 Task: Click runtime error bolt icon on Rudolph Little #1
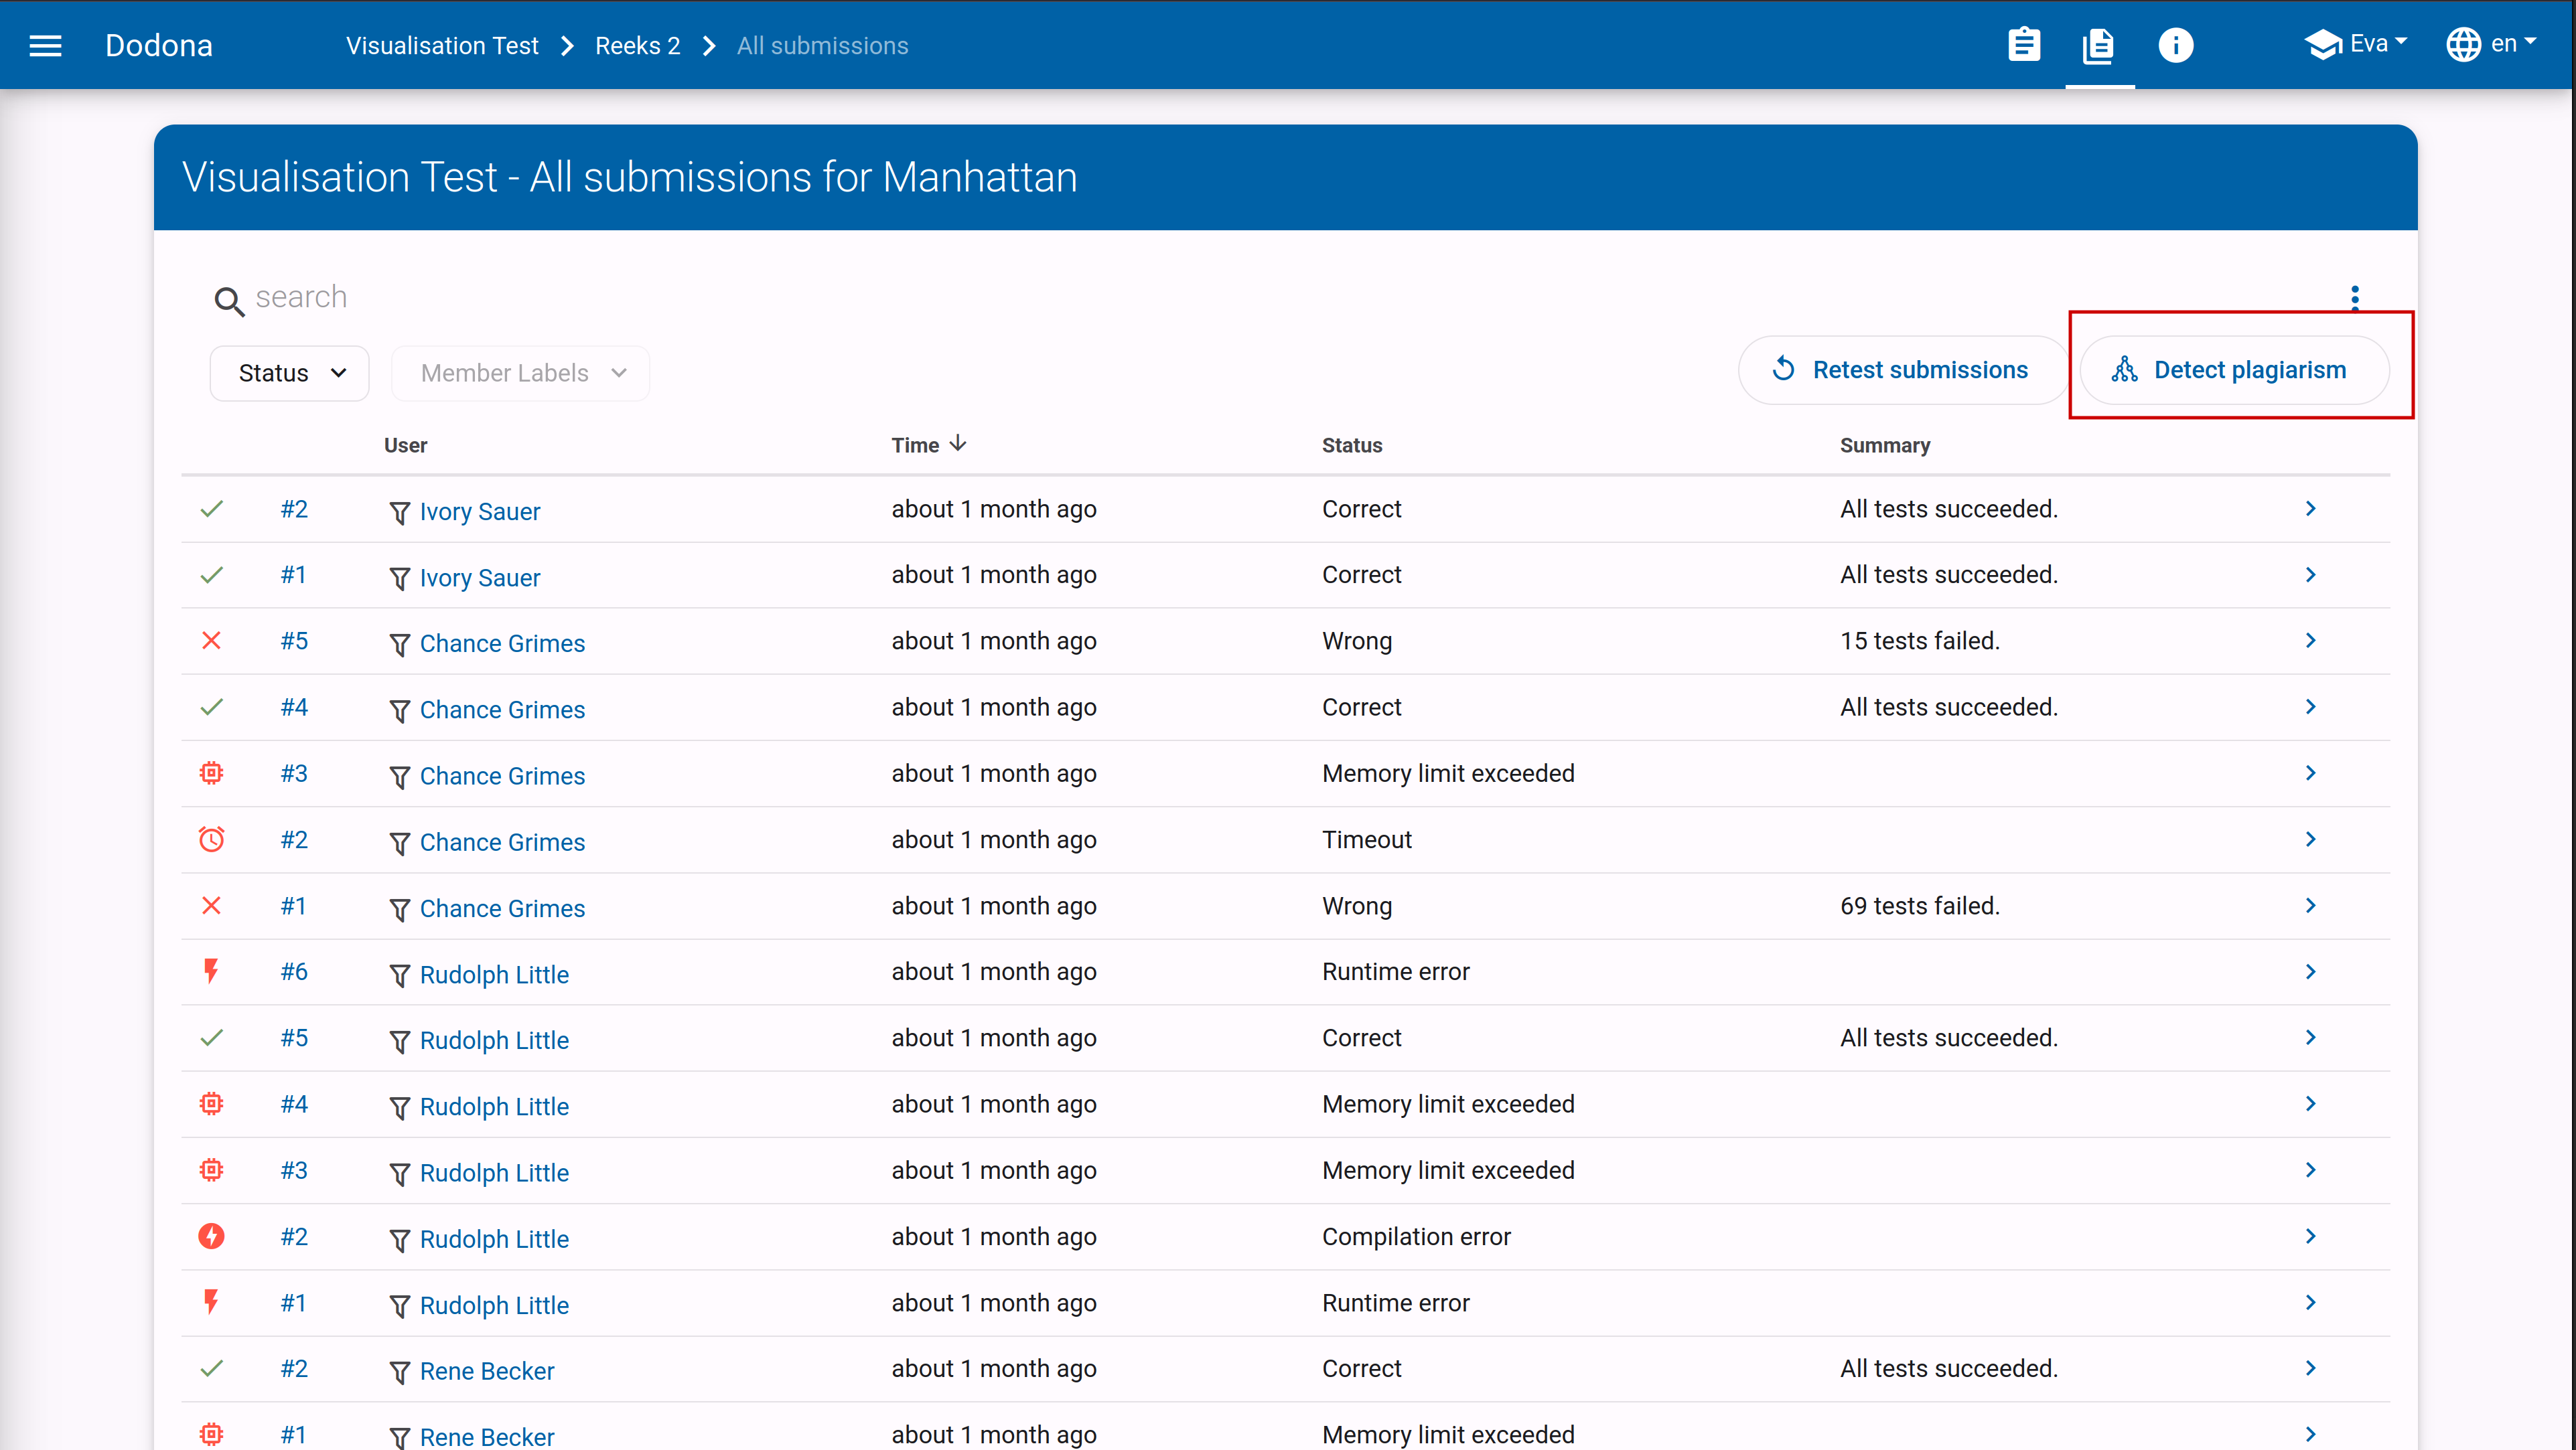211,1302
